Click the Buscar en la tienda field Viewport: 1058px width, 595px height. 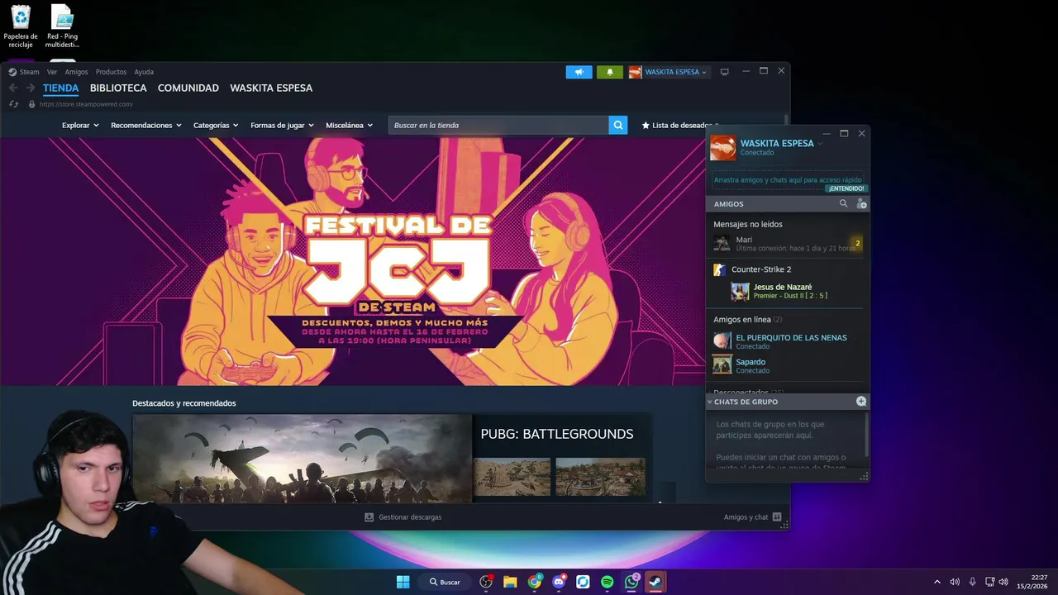click(x=498, y=125)
